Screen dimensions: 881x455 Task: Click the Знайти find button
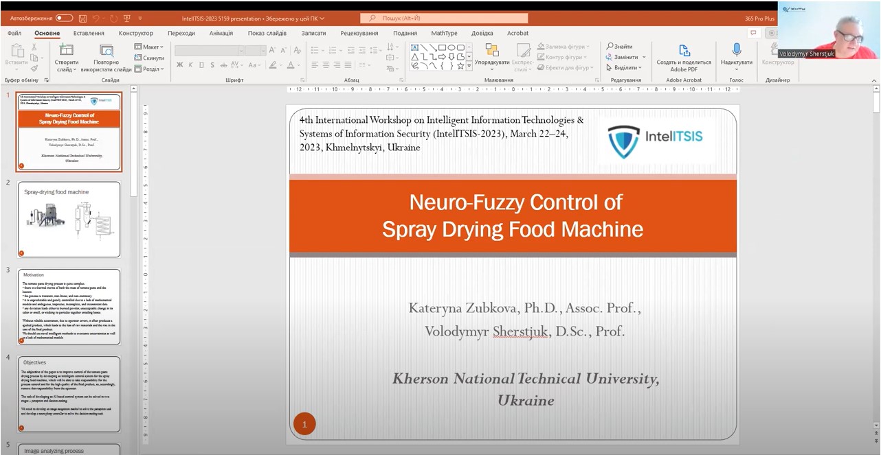[x=619, y=46]
